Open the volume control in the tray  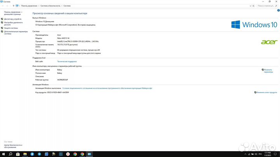point(256,154)
